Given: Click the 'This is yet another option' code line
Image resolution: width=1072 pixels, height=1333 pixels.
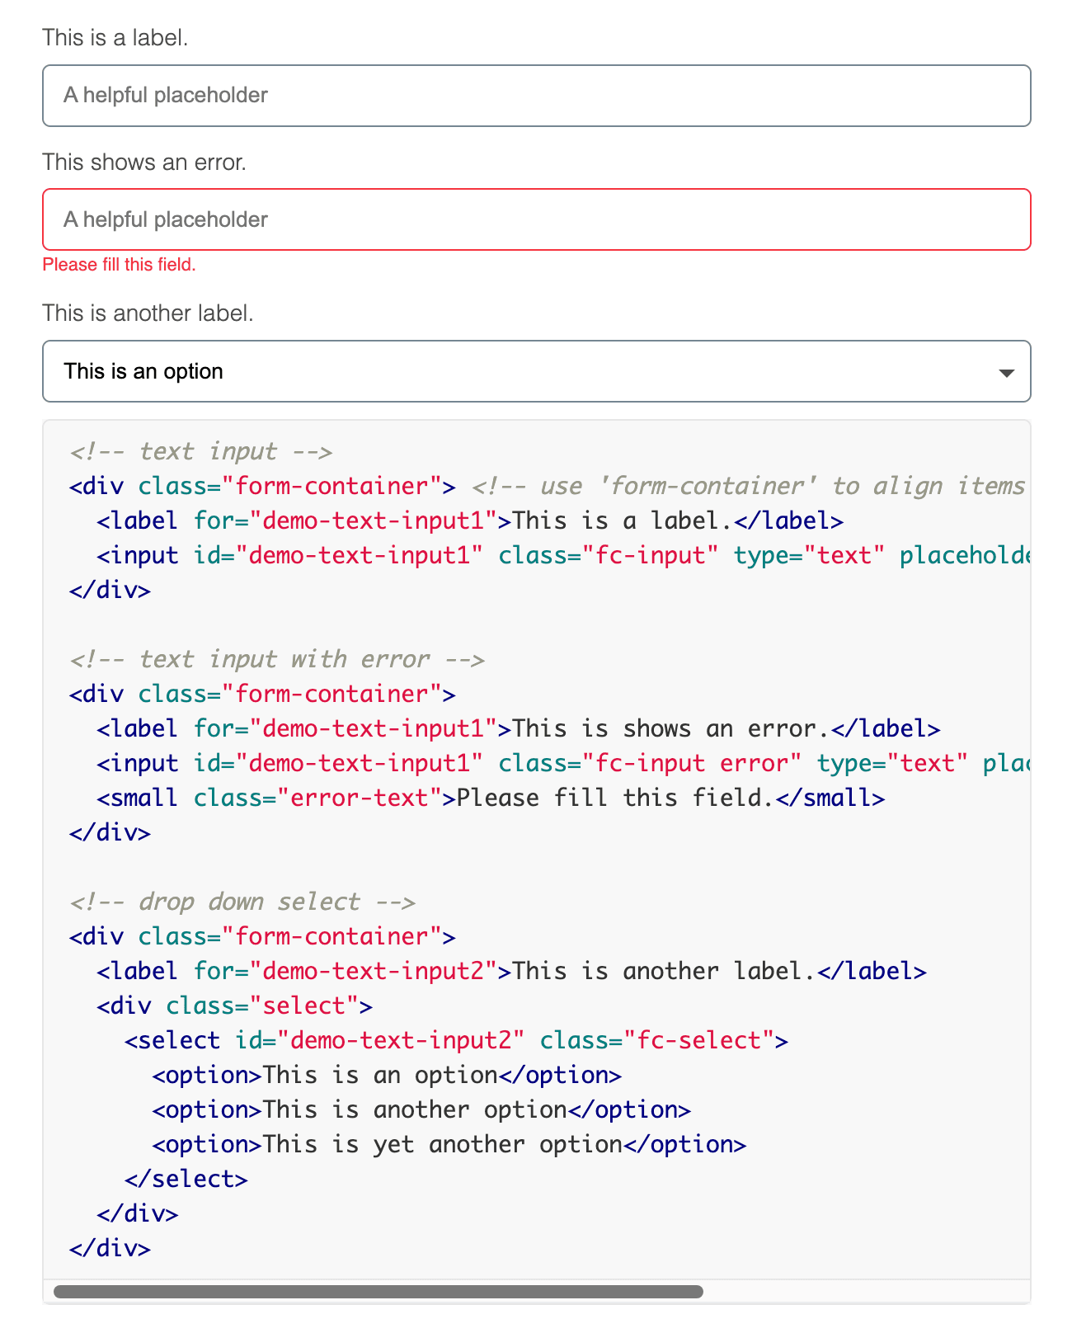Looking at the screenshot, I should coord(449,1144).
